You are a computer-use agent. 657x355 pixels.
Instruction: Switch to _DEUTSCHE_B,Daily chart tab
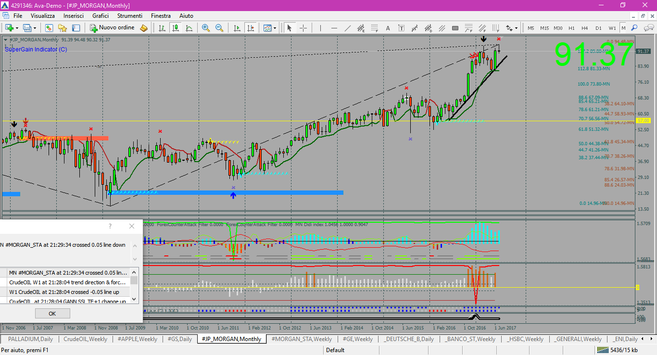tap(409, 339)
